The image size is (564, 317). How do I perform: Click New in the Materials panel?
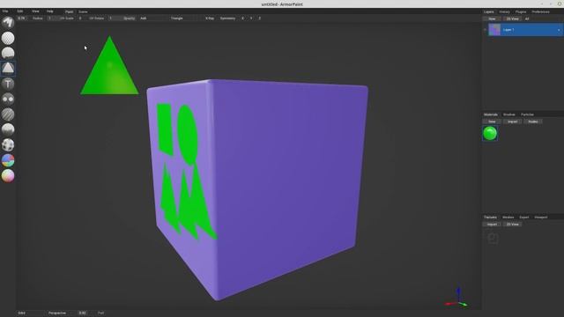[492, 122]
